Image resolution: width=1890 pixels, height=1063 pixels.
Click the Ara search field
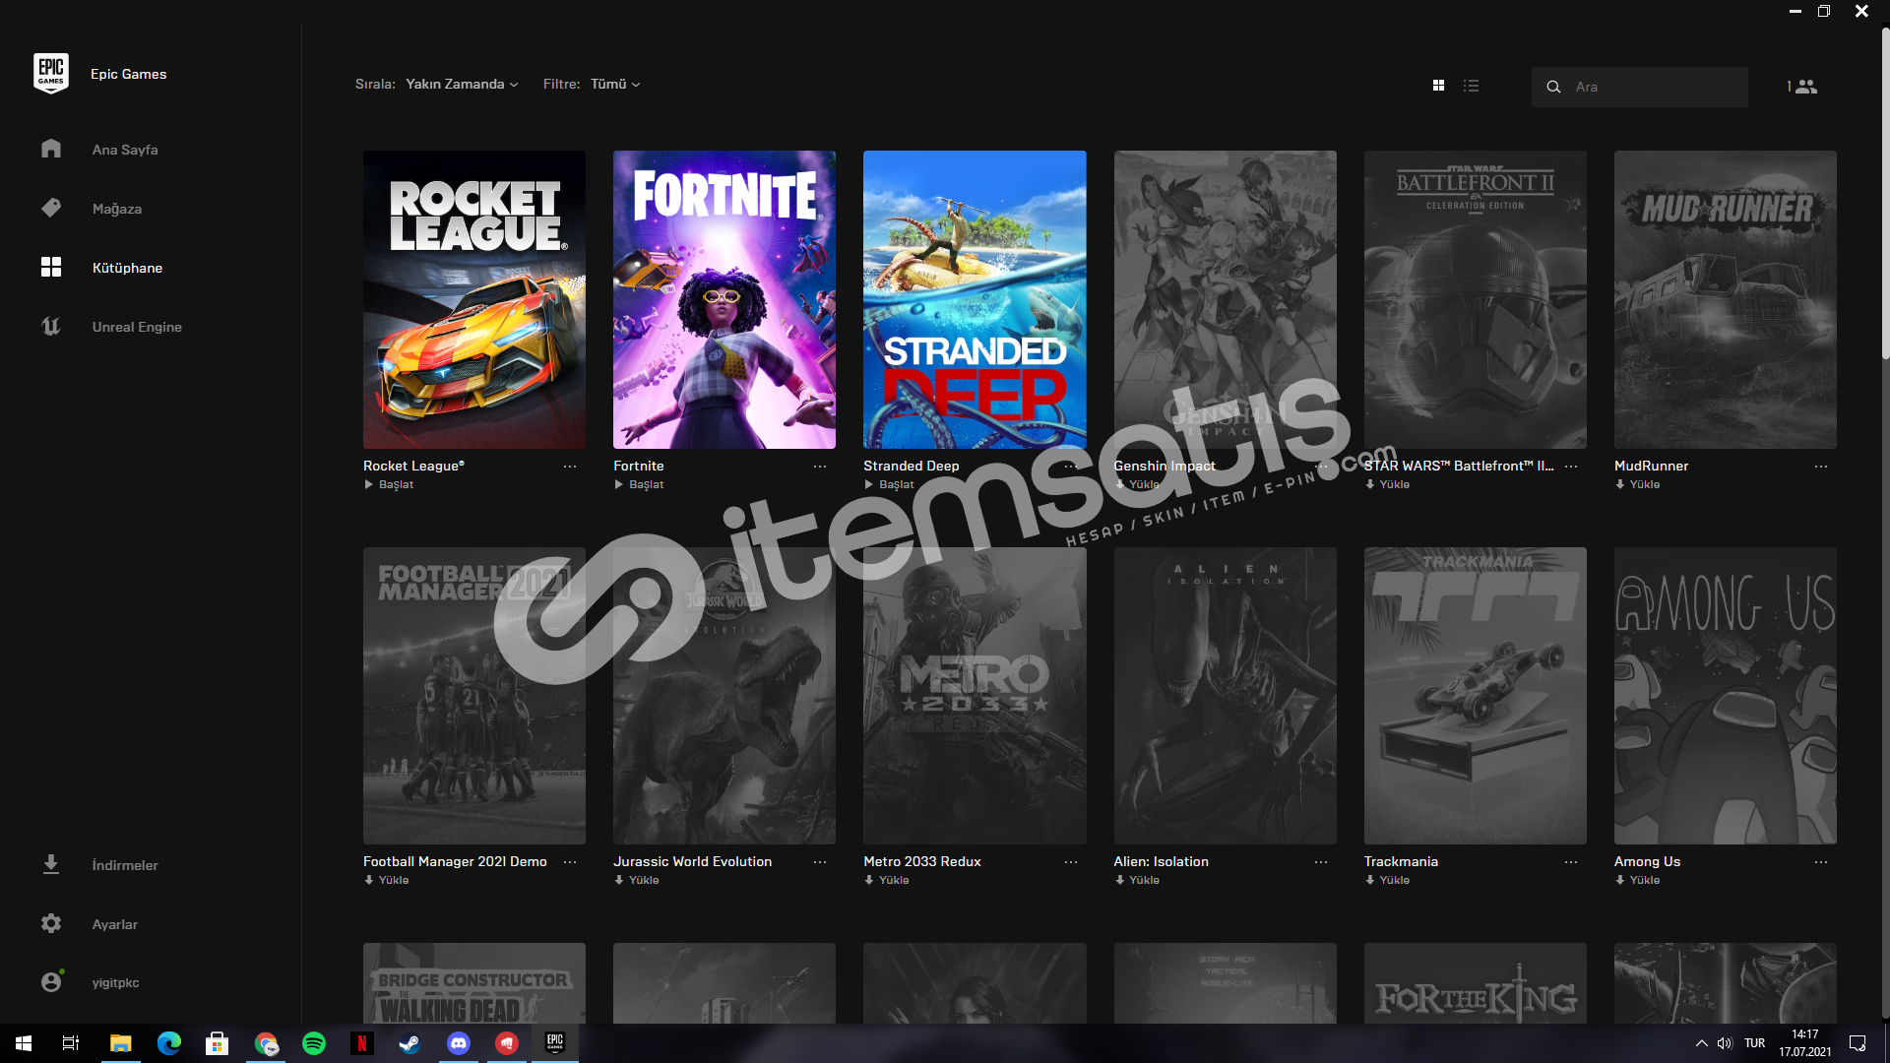(x=1639, y=87)
